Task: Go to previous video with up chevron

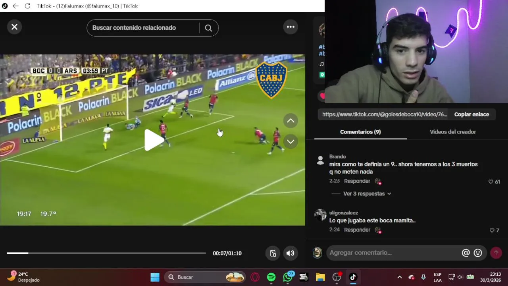Action: point(291,121)
